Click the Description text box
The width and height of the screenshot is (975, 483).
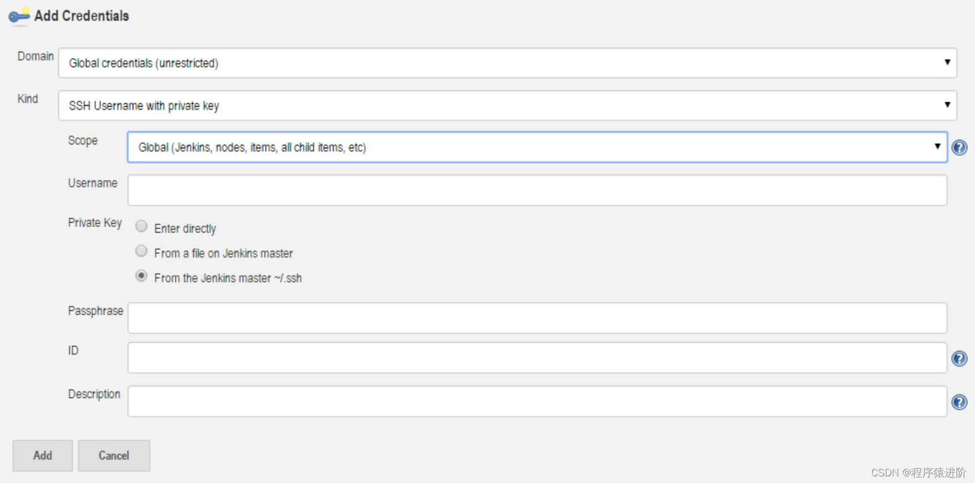537,401
